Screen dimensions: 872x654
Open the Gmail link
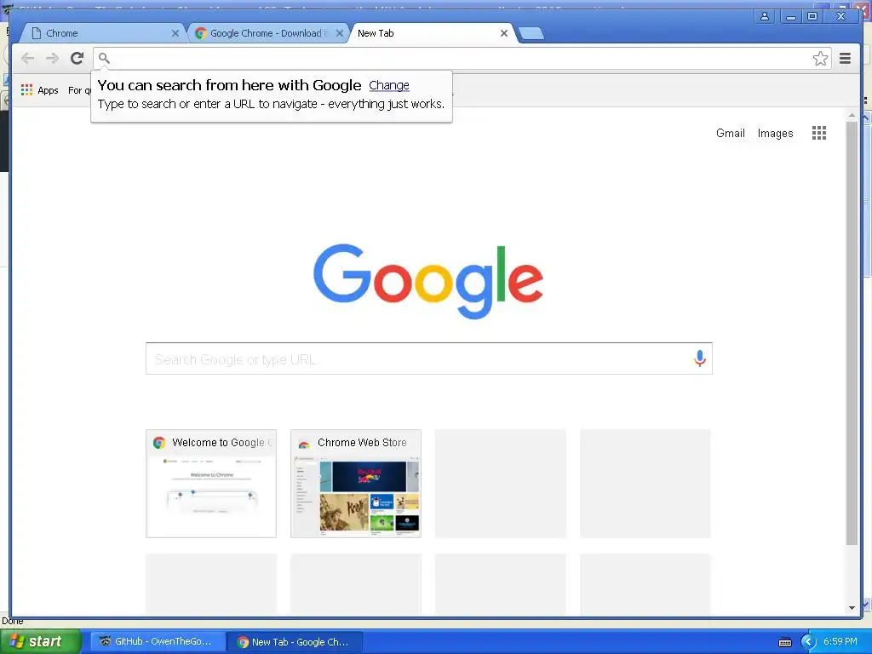(730, 134)
